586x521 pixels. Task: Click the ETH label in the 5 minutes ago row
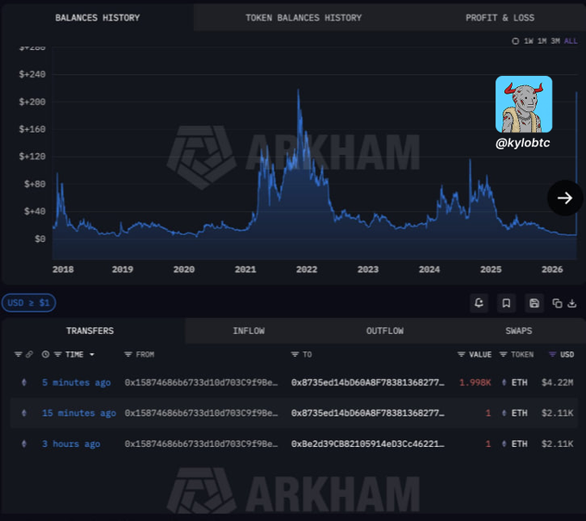(520, 382)
